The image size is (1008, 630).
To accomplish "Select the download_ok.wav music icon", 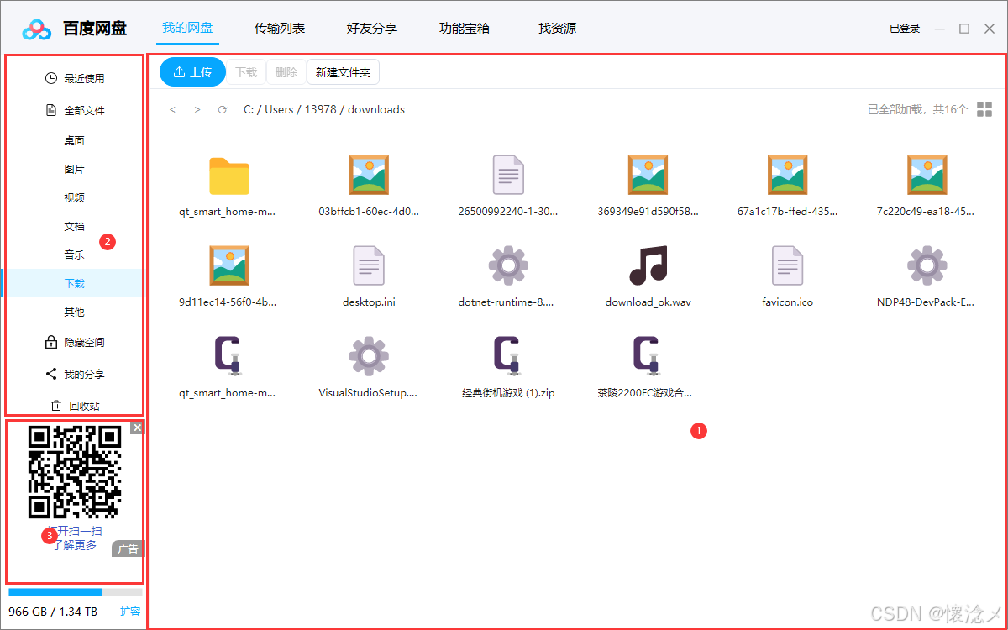I will (x=648, y=265).
